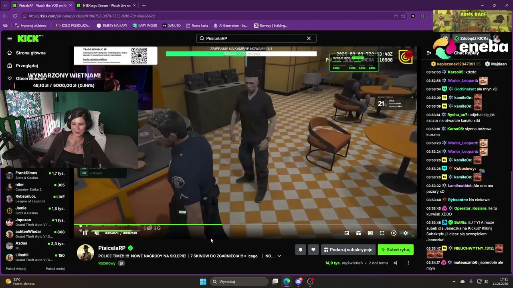The width and height of the screenshot is (513, 288).
Task: Open the PisicelaRP channel avatar
Action: (85, 252)
